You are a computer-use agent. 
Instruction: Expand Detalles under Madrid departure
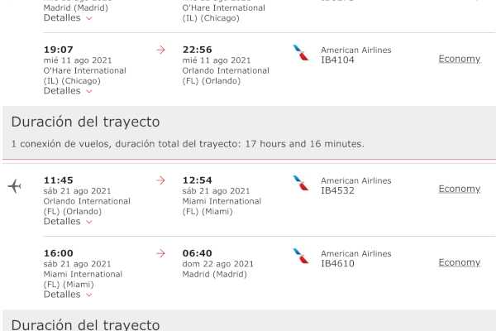point(68,18)
